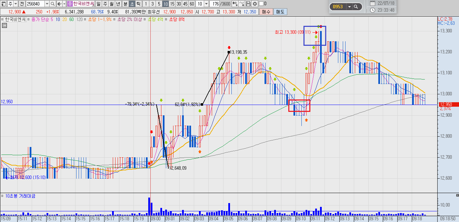The image size is (459, 222).
Task: Select the 틱 tick period tab
Action: point(138,4)
